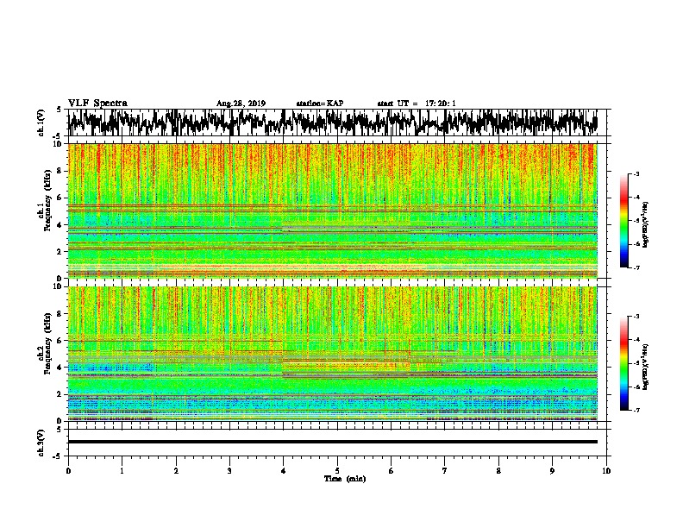The height and width of the screenshot is (528, 683).
Task: Click the "6" tick on the Time axis
Action: [392, 471]
